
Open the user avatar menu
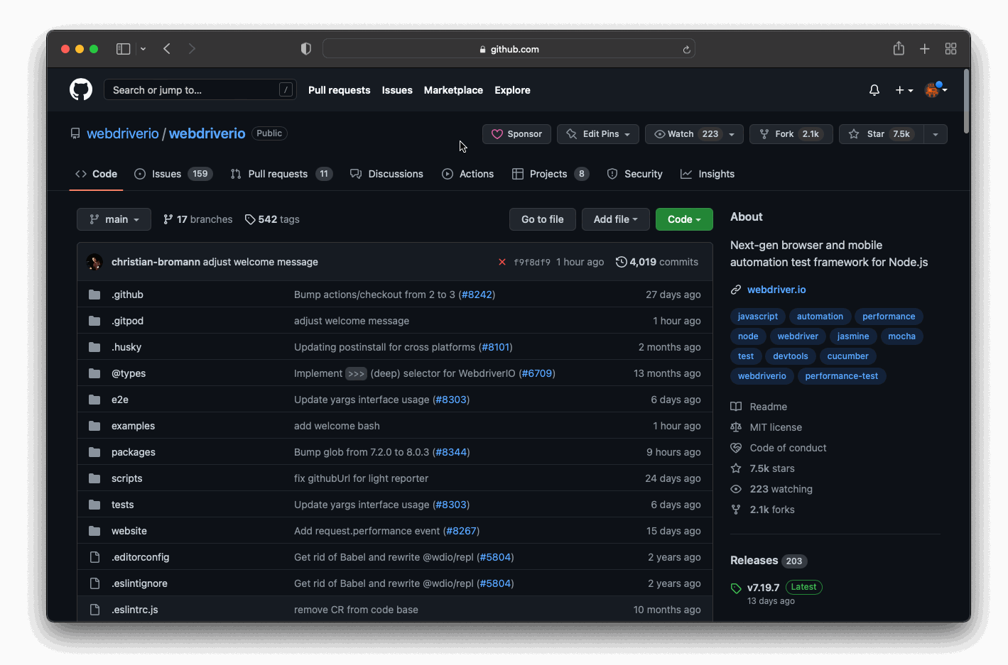pyautogui.click(x=936, y=89)
